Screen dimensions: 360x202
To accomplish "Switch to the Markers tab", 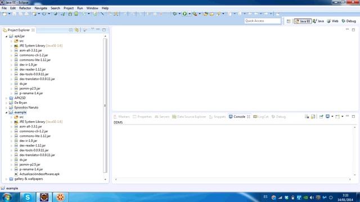I will point(122,117).
